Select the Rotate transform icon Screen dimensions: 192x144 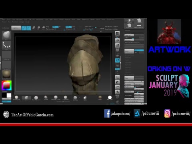(x=43, y=28)
